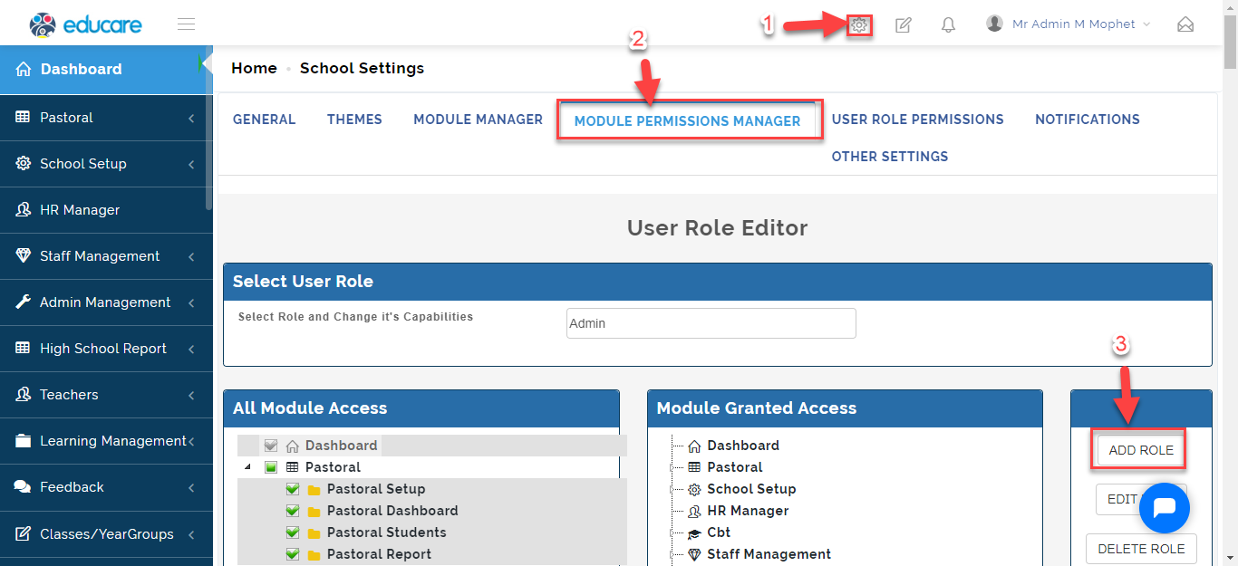The width and height of the screenshot is (1238, 566).
Task: Click the user avatar icon
Action: click(995, 24)
